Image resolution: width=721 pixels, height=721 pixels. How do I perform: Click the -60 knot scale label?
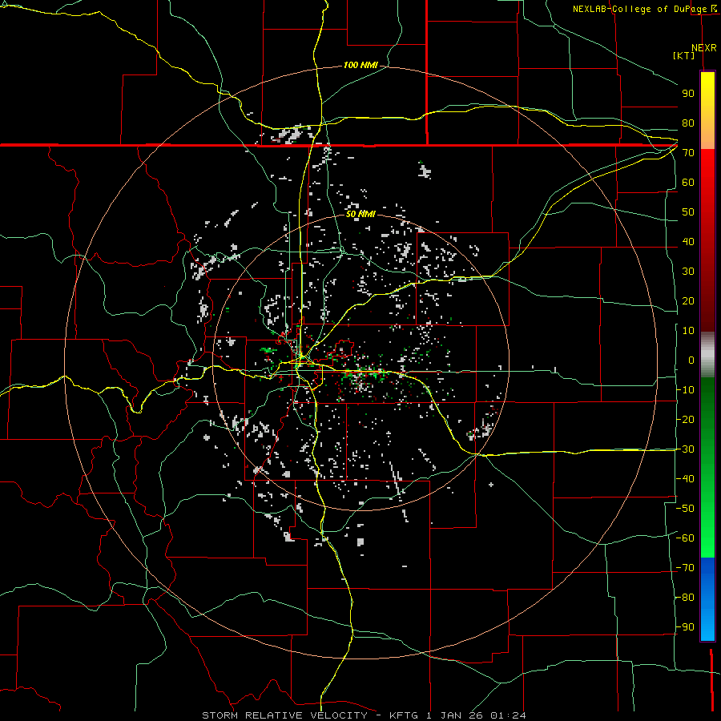[685, 538]
